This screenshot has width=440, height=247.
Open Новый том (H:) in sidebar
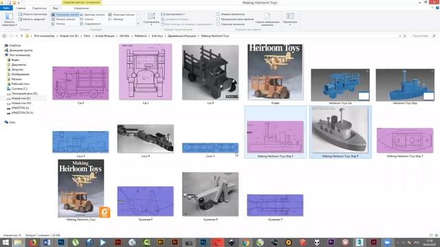(x=21, y=103)
